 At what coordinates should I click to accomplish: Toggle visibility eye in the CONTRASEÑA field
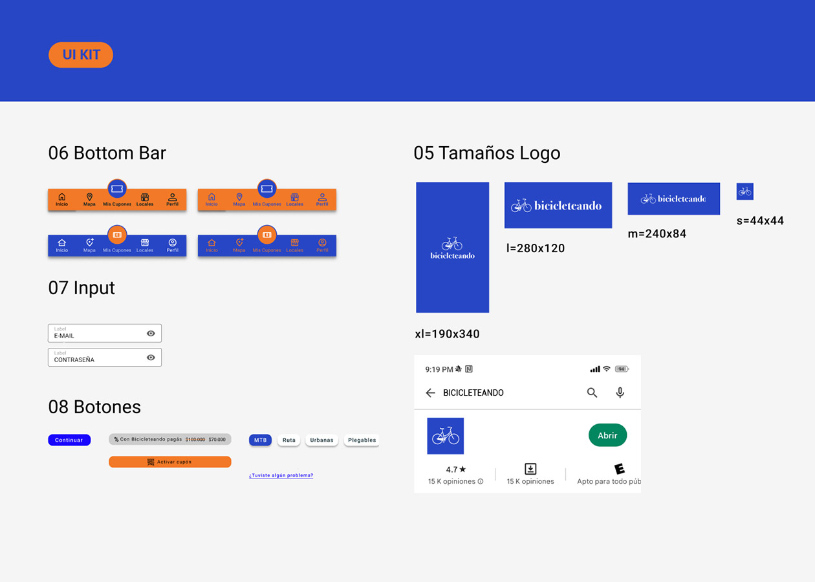click(x=151, y=358)
